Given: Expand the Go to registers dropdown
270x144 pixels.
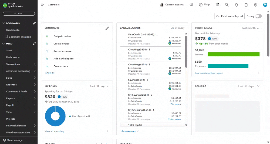Looking at the screenshot, I should click(130, 131).
